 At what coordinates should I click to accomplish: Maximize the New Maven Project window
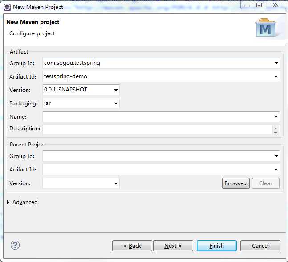click(x=259, y=5)
